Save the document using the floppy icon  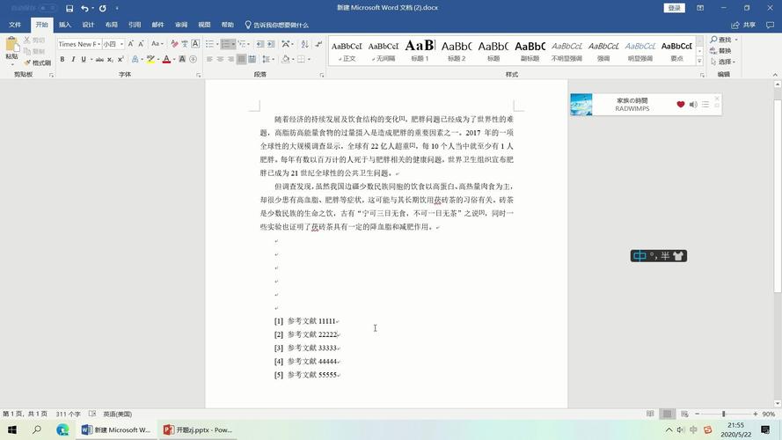coord(69,9)
